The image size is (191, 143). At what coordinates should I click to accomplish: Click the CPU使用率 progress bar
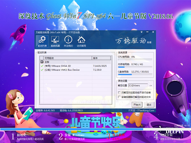pos(135,60)
